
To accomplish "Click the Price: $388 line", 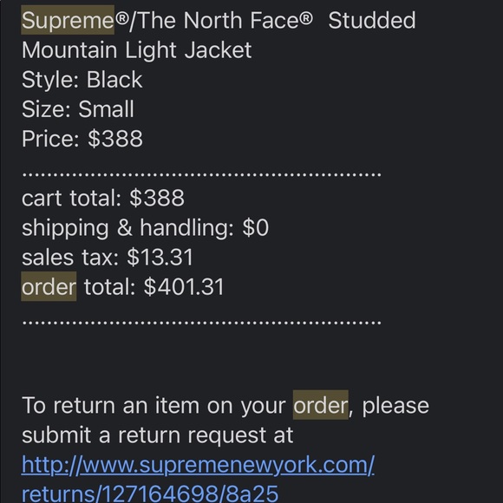I will coord(82,139).
